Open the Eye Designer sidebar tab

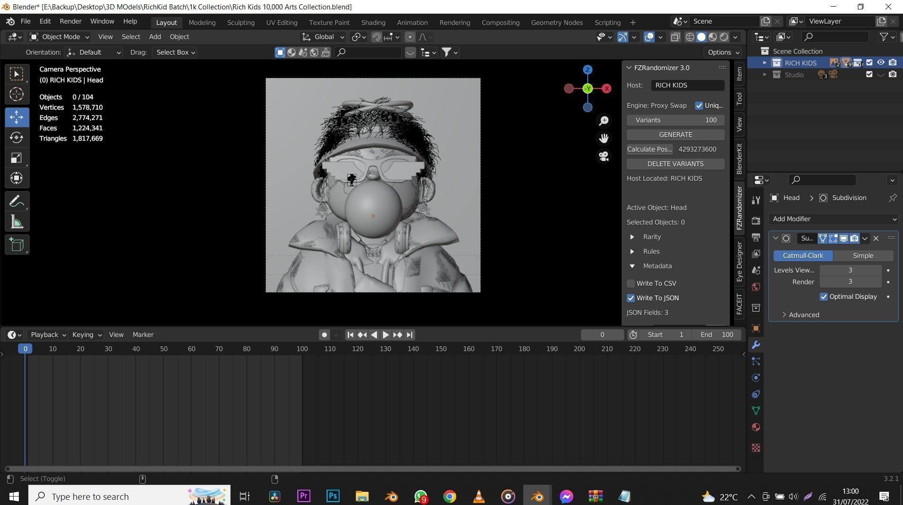[x=739, y=261]
